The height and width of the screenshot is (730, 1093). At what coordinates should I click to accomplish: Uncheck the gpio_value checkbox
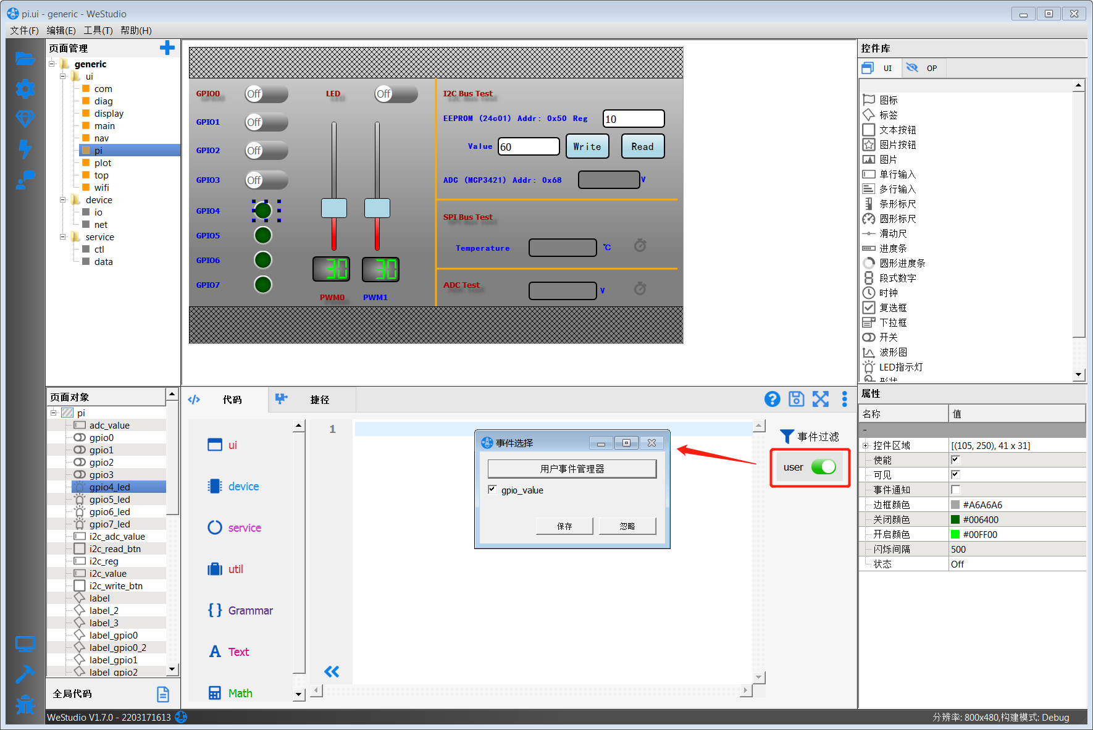tap(492, 490)
